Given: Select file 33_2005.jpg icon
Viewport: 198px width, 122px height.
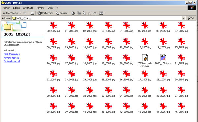Looking at the screenshot, I should point(108,90).
